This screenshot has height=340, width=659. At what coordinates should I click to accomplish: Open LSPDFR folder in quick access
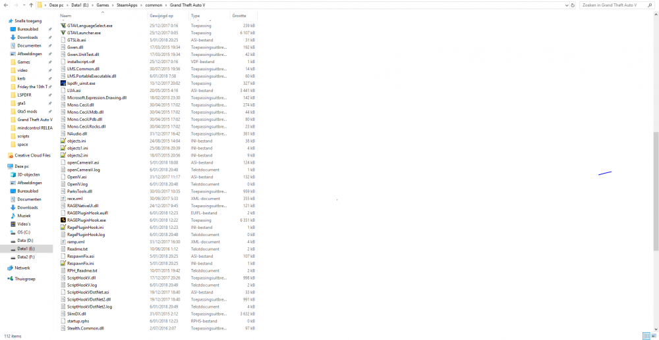pyautogui.click(x=24, y=95)
